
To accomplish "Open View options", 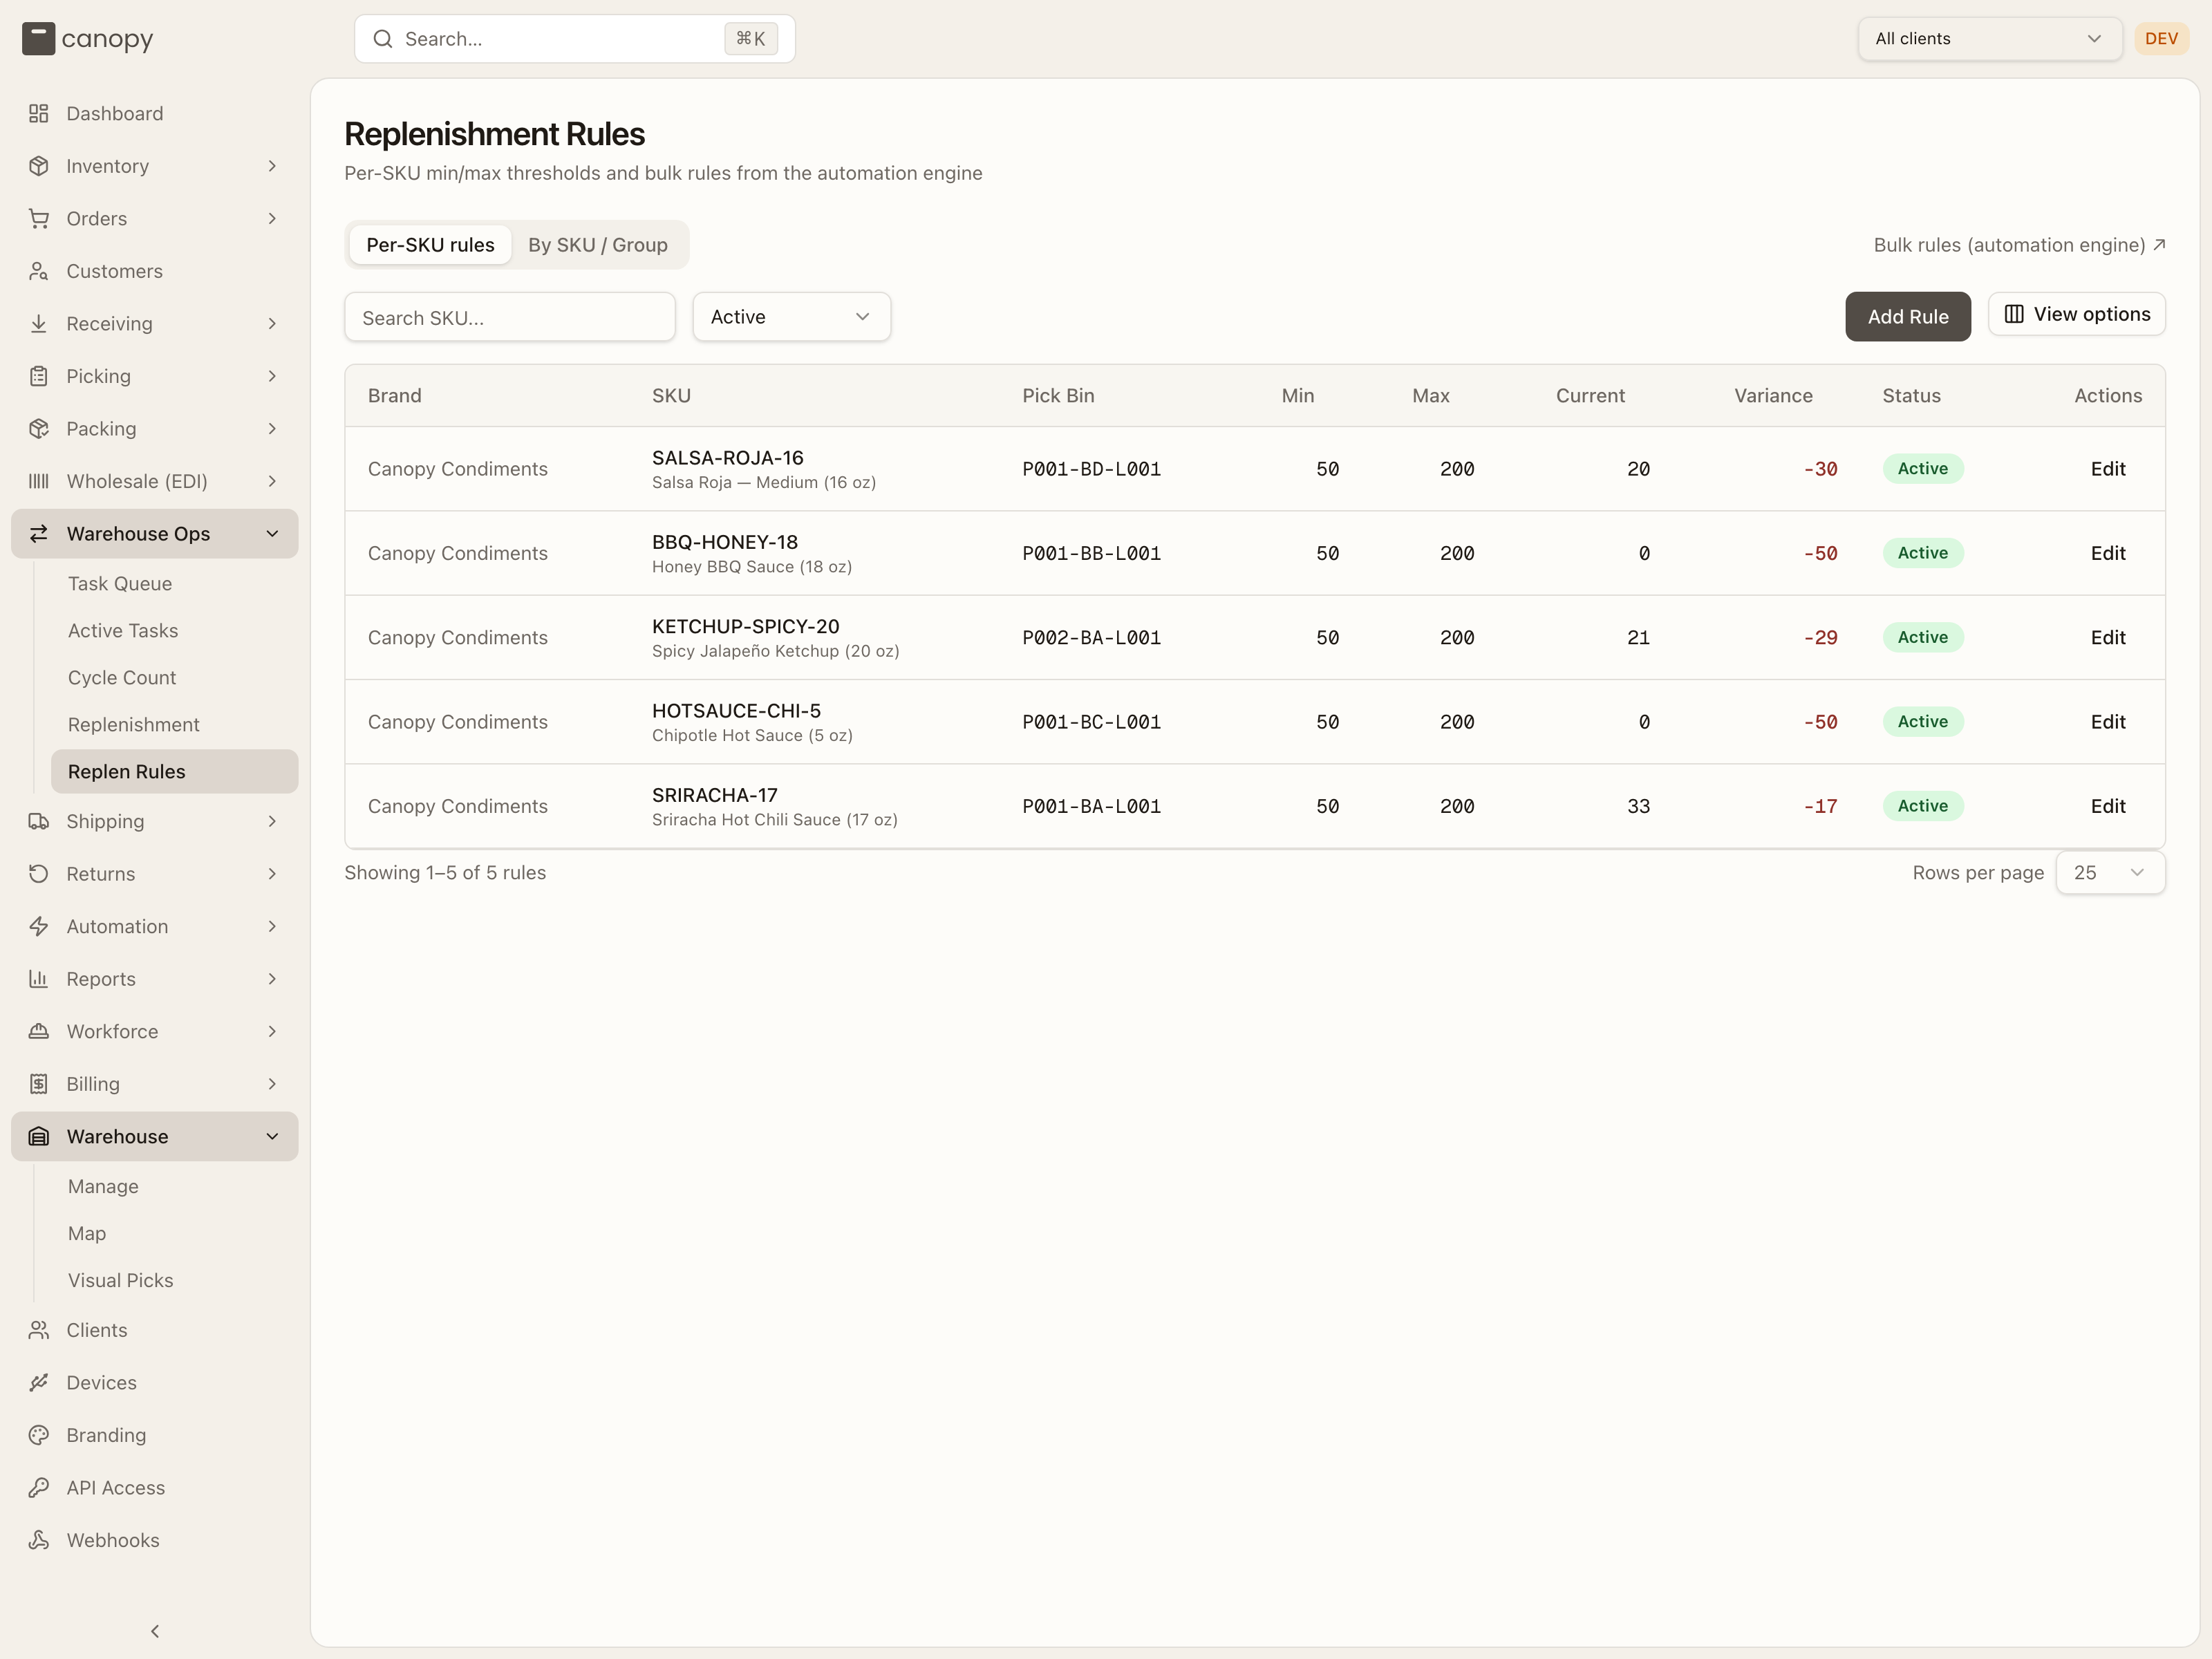I will (2077, 314).
